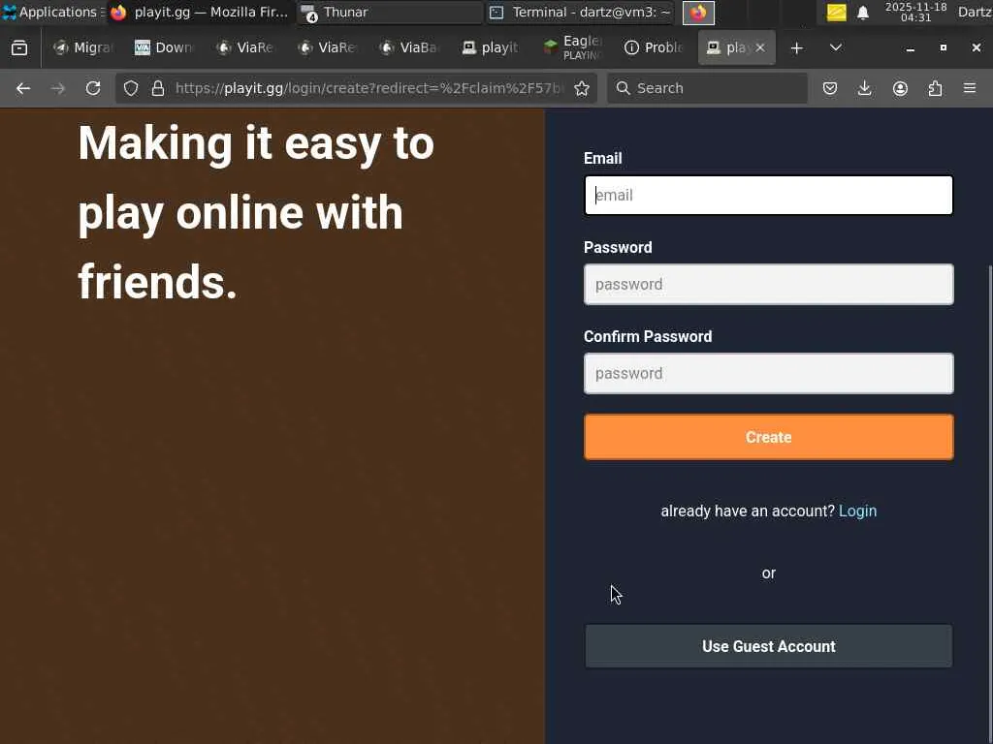Open Firefox View workspace icon
993x744 pixels.
tap(19, 48)
